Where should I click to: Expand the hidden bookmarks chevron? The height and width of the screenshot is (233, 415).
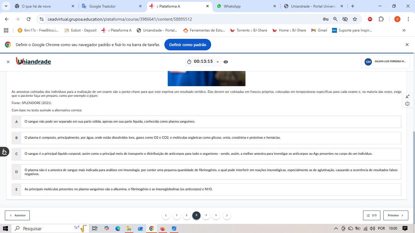[404, 30]
